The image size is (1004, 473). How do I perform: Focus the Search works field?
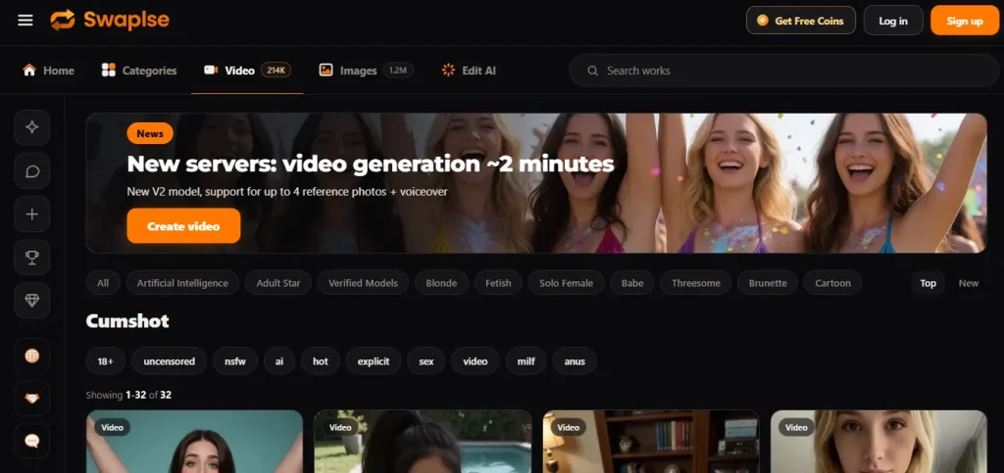(x=783, y=71)
